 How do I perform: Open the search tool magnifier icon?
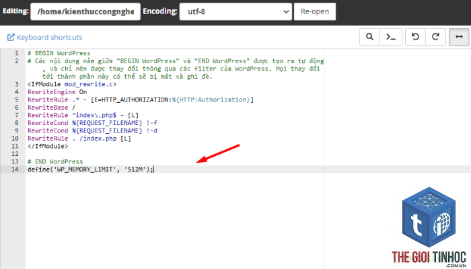[369, 37]
